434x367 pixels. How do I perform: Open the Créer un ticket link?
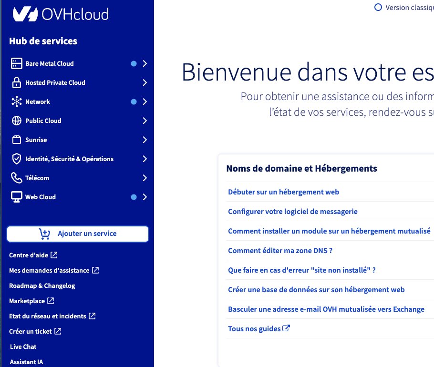click(x=35, y=331)
